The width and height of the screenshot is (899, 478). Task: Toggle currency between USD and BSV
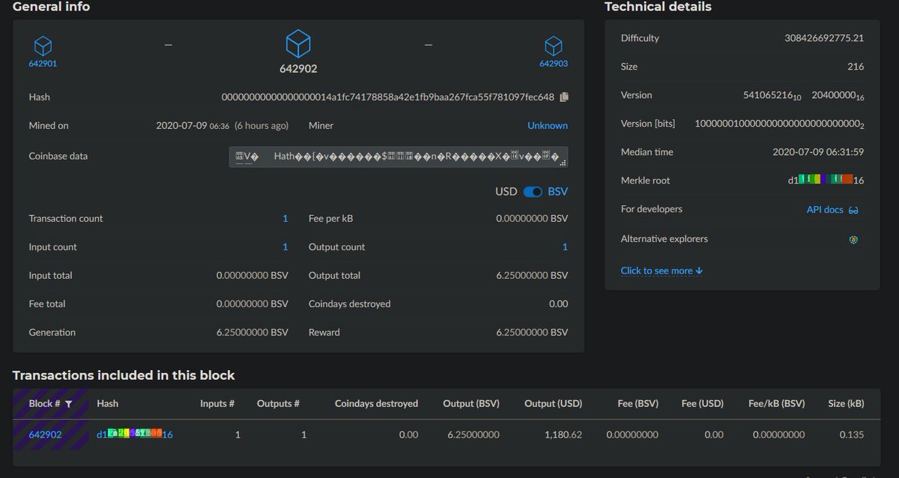pyautogui.click(x=533, y=192)
